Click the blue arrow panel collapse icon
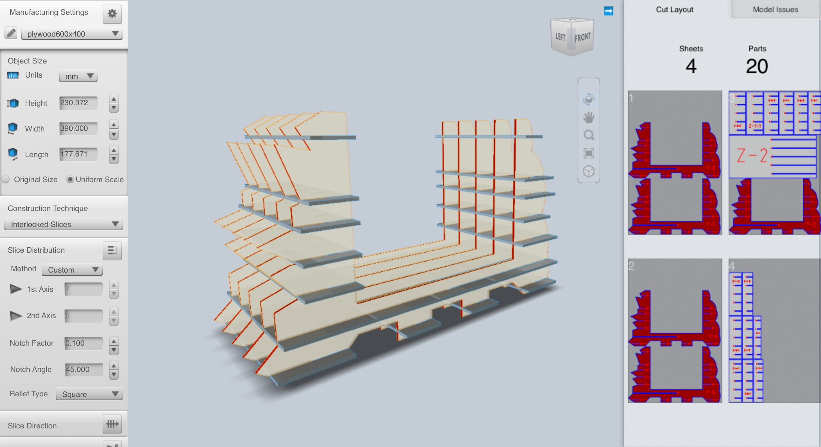The width and height of the screenshot is (821, 447). click(x=608, y=11)
